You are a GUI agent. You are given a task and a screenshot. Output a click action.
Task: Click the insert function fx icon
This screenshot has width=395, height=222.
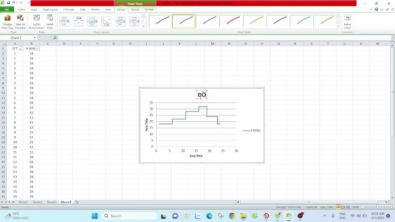pyautogui.click(x=55, y=38)
